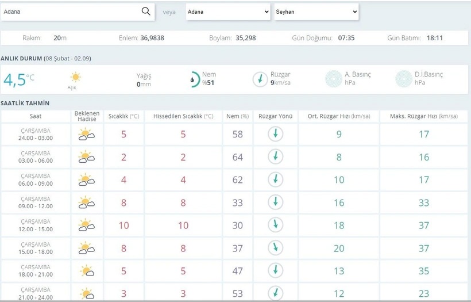The height and width of the screenshot is (302, 471).
Task: Click the weather icon for 12.00 - 15.00
Action: point(87,225)
